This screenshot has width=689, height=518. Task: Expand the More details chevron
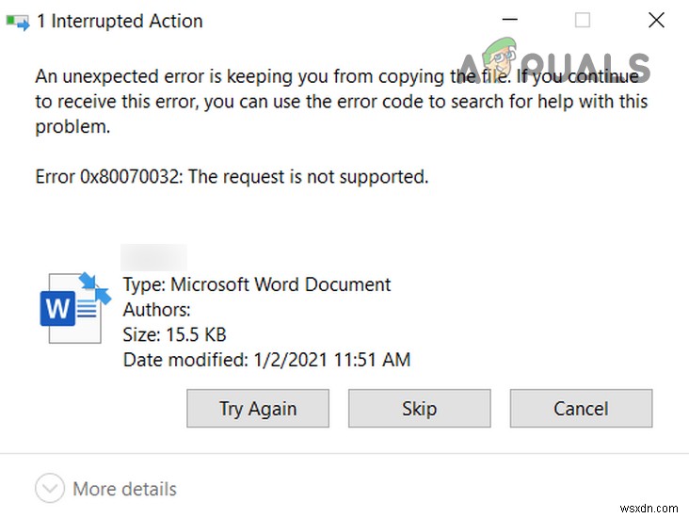pos(48,489)
